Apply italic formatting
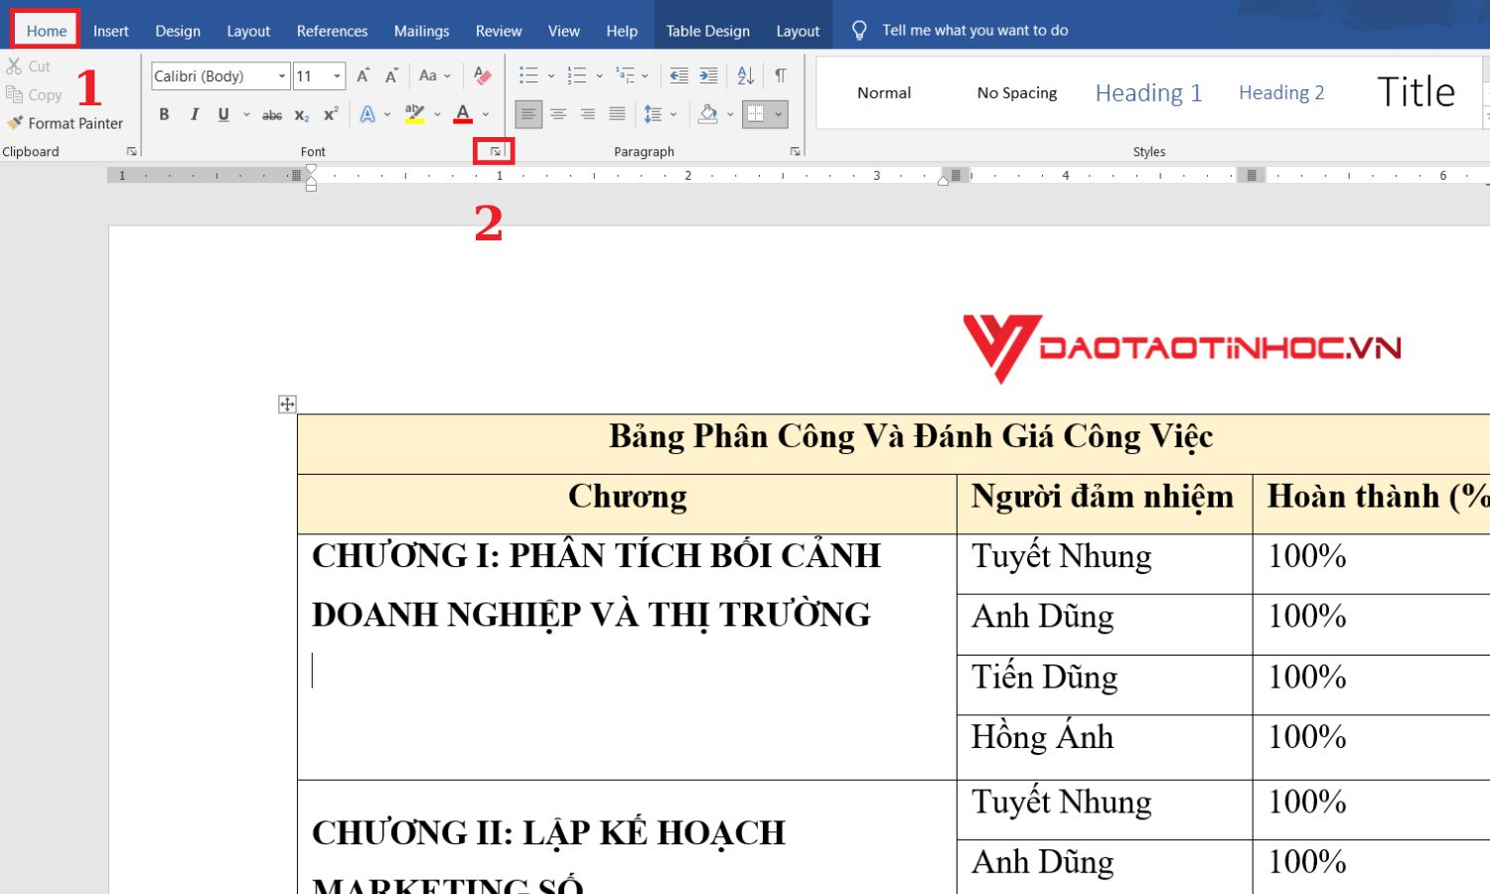Viewport: 1490px width, 894px height. (194, 114)
